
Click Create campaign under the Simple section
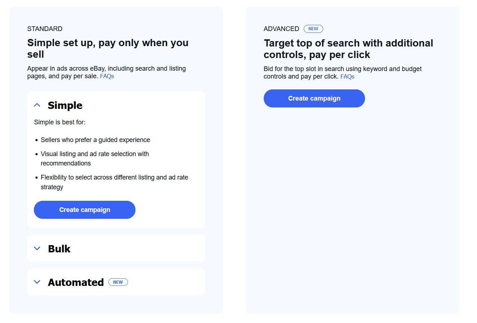(84, 209)
